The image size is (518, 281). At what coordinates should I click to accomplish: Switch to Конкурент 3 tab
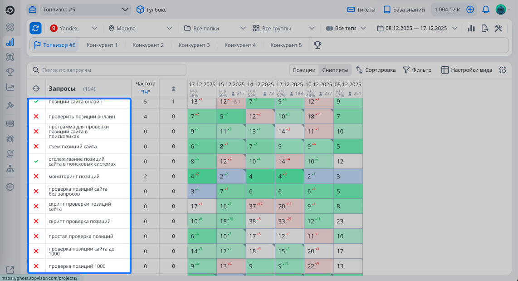coord(194,45)
